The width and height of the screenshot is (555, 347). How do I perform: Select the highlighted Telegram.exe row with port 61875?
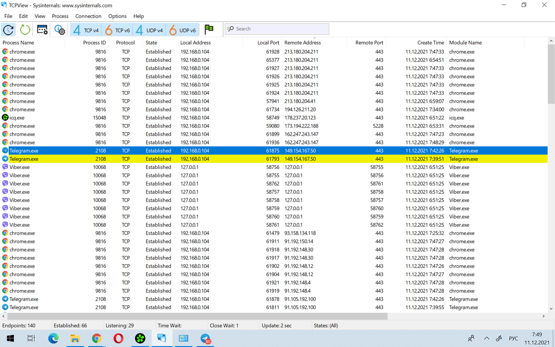click(x=274, y=151)
